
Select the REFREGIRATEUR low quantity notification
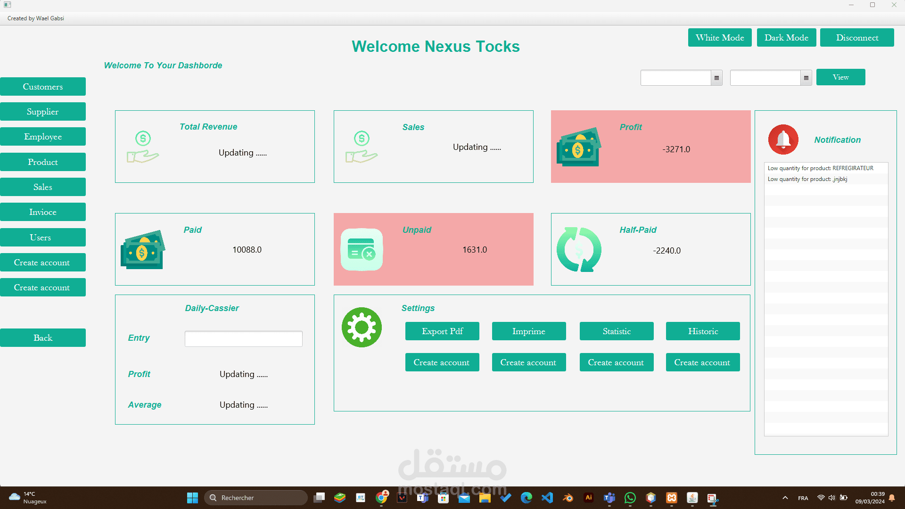click(x=820, y=168)
